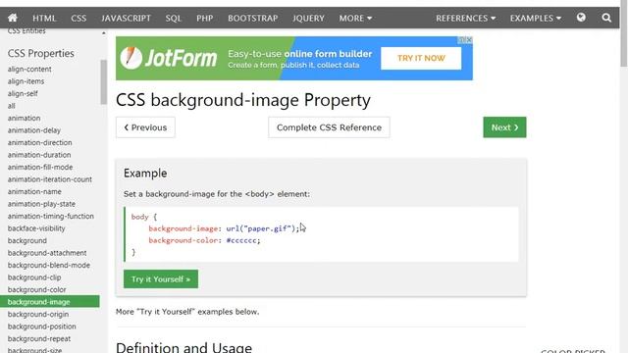Open align-items in sidebar
The height and width of the screenshot is (353, 628).
click(x=26, y=81)
